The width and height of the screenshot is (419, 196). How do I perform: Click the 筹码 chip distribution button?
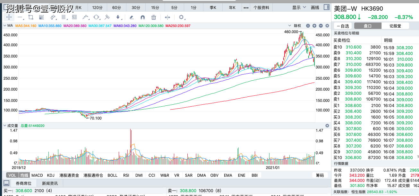[x=320, y=175]
